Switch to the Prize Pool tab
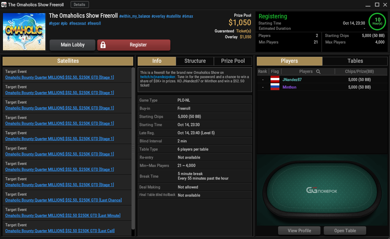390x239 pixels. tap(233, 61)
